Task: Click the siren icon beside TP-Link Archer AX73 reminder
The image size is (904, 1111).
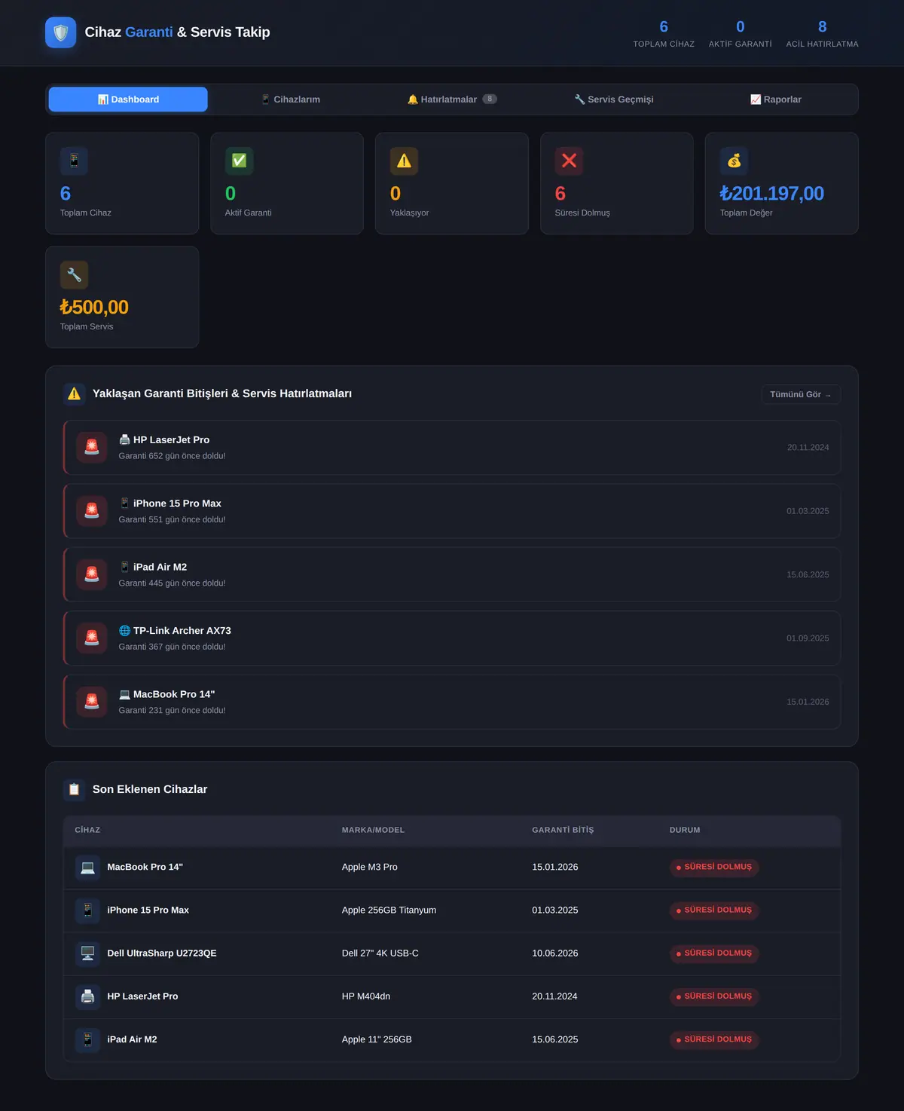Action: point(92,638)
